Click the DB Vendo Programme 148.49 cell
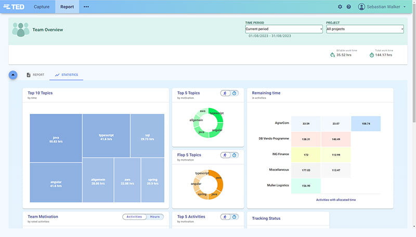 336,139
